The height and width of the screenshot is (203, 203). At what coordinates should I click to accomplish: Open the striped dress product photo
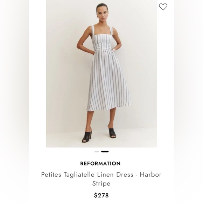(101, 73)
